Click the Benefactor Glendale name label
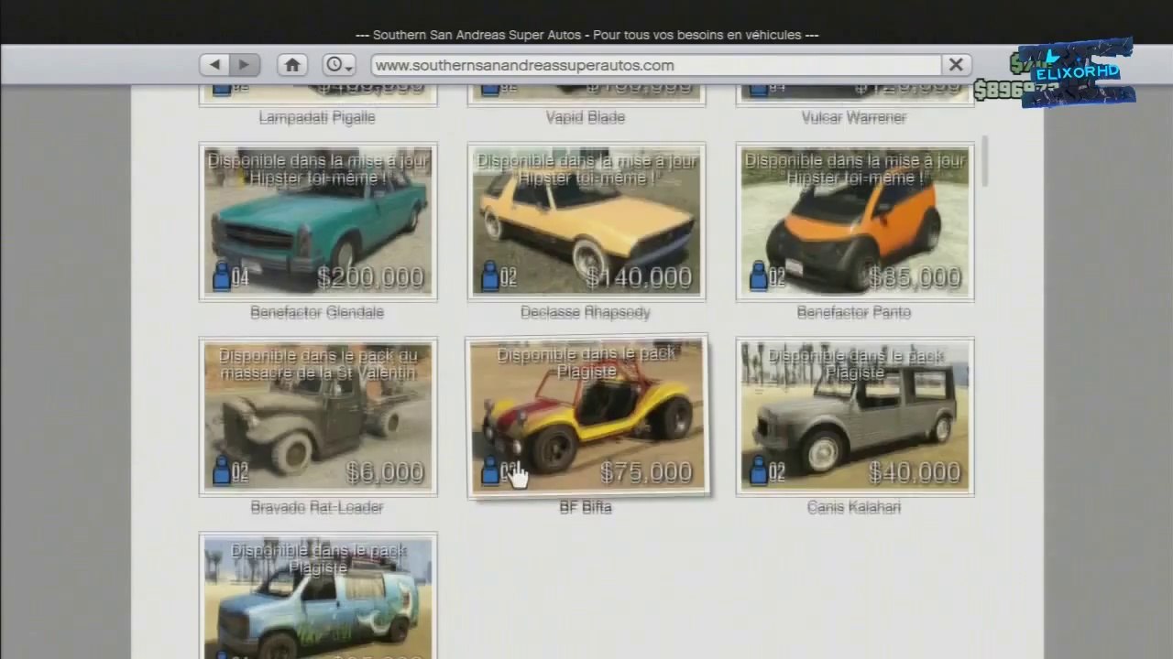The image size is (1173, 659). (x=317, y=312)
